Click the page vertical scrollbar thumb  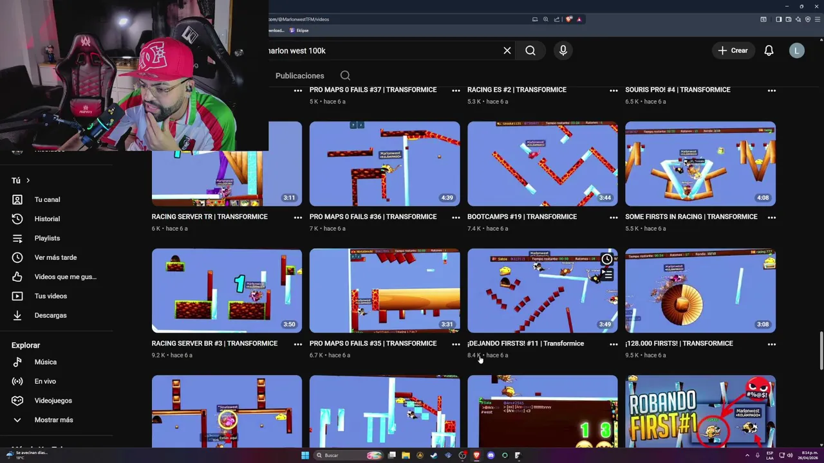821,351
